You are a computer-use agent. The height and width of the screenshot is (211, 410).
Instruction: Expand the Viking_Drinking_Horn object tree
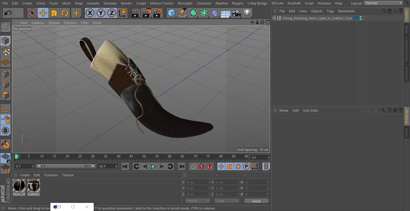(x=274, y=18)
